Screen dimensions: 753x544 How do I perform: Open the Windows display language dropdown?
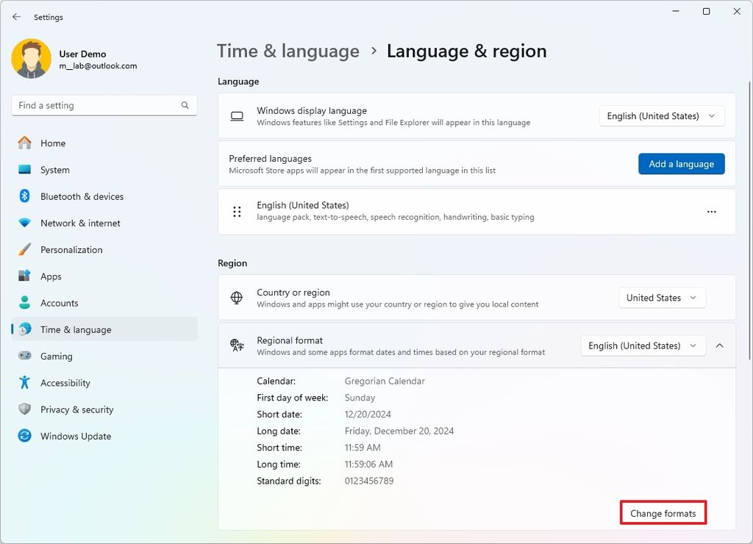(x=660, y=115)
